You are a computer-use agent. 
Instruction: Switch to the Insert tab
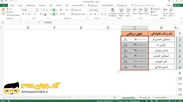(20, 5)
